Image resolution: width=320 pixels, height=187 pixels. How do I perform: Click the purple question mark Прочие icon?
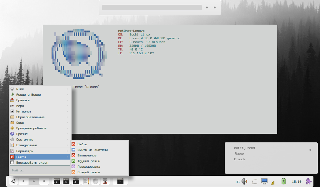(12, 134)
